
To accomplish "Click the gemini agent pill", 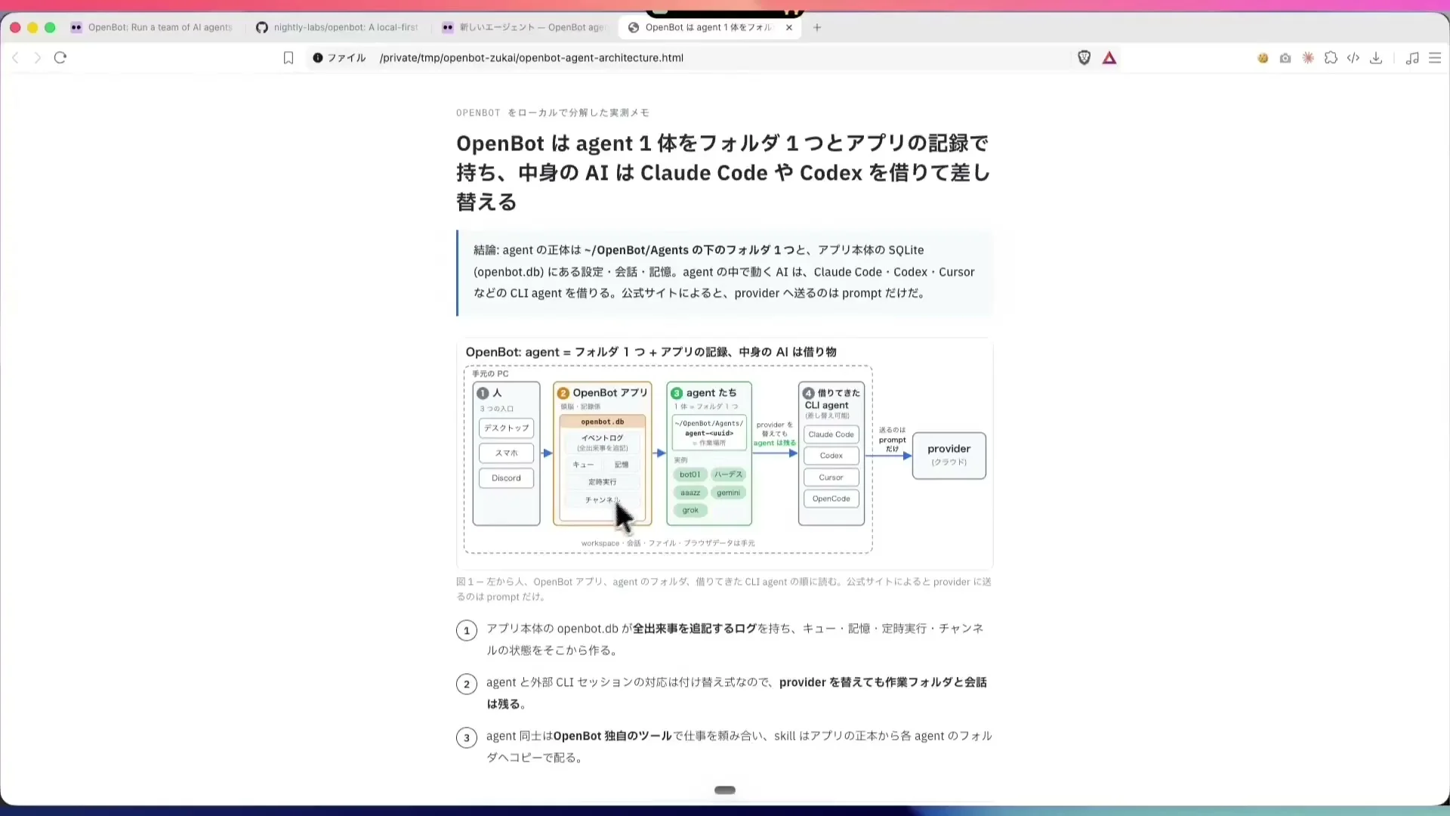I will point(729,493).
